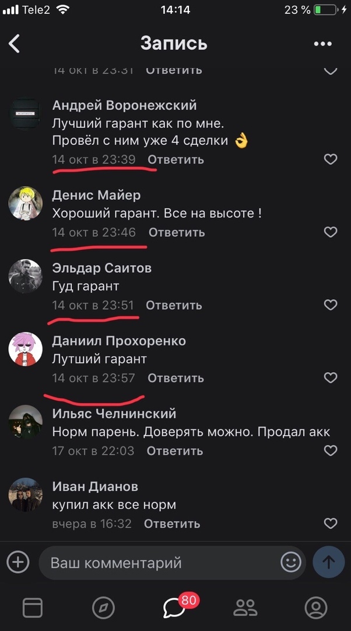Reply to Даниил Прохоренко's comment
The height and width of the screenshot is (631, 351).
(176, 378)
